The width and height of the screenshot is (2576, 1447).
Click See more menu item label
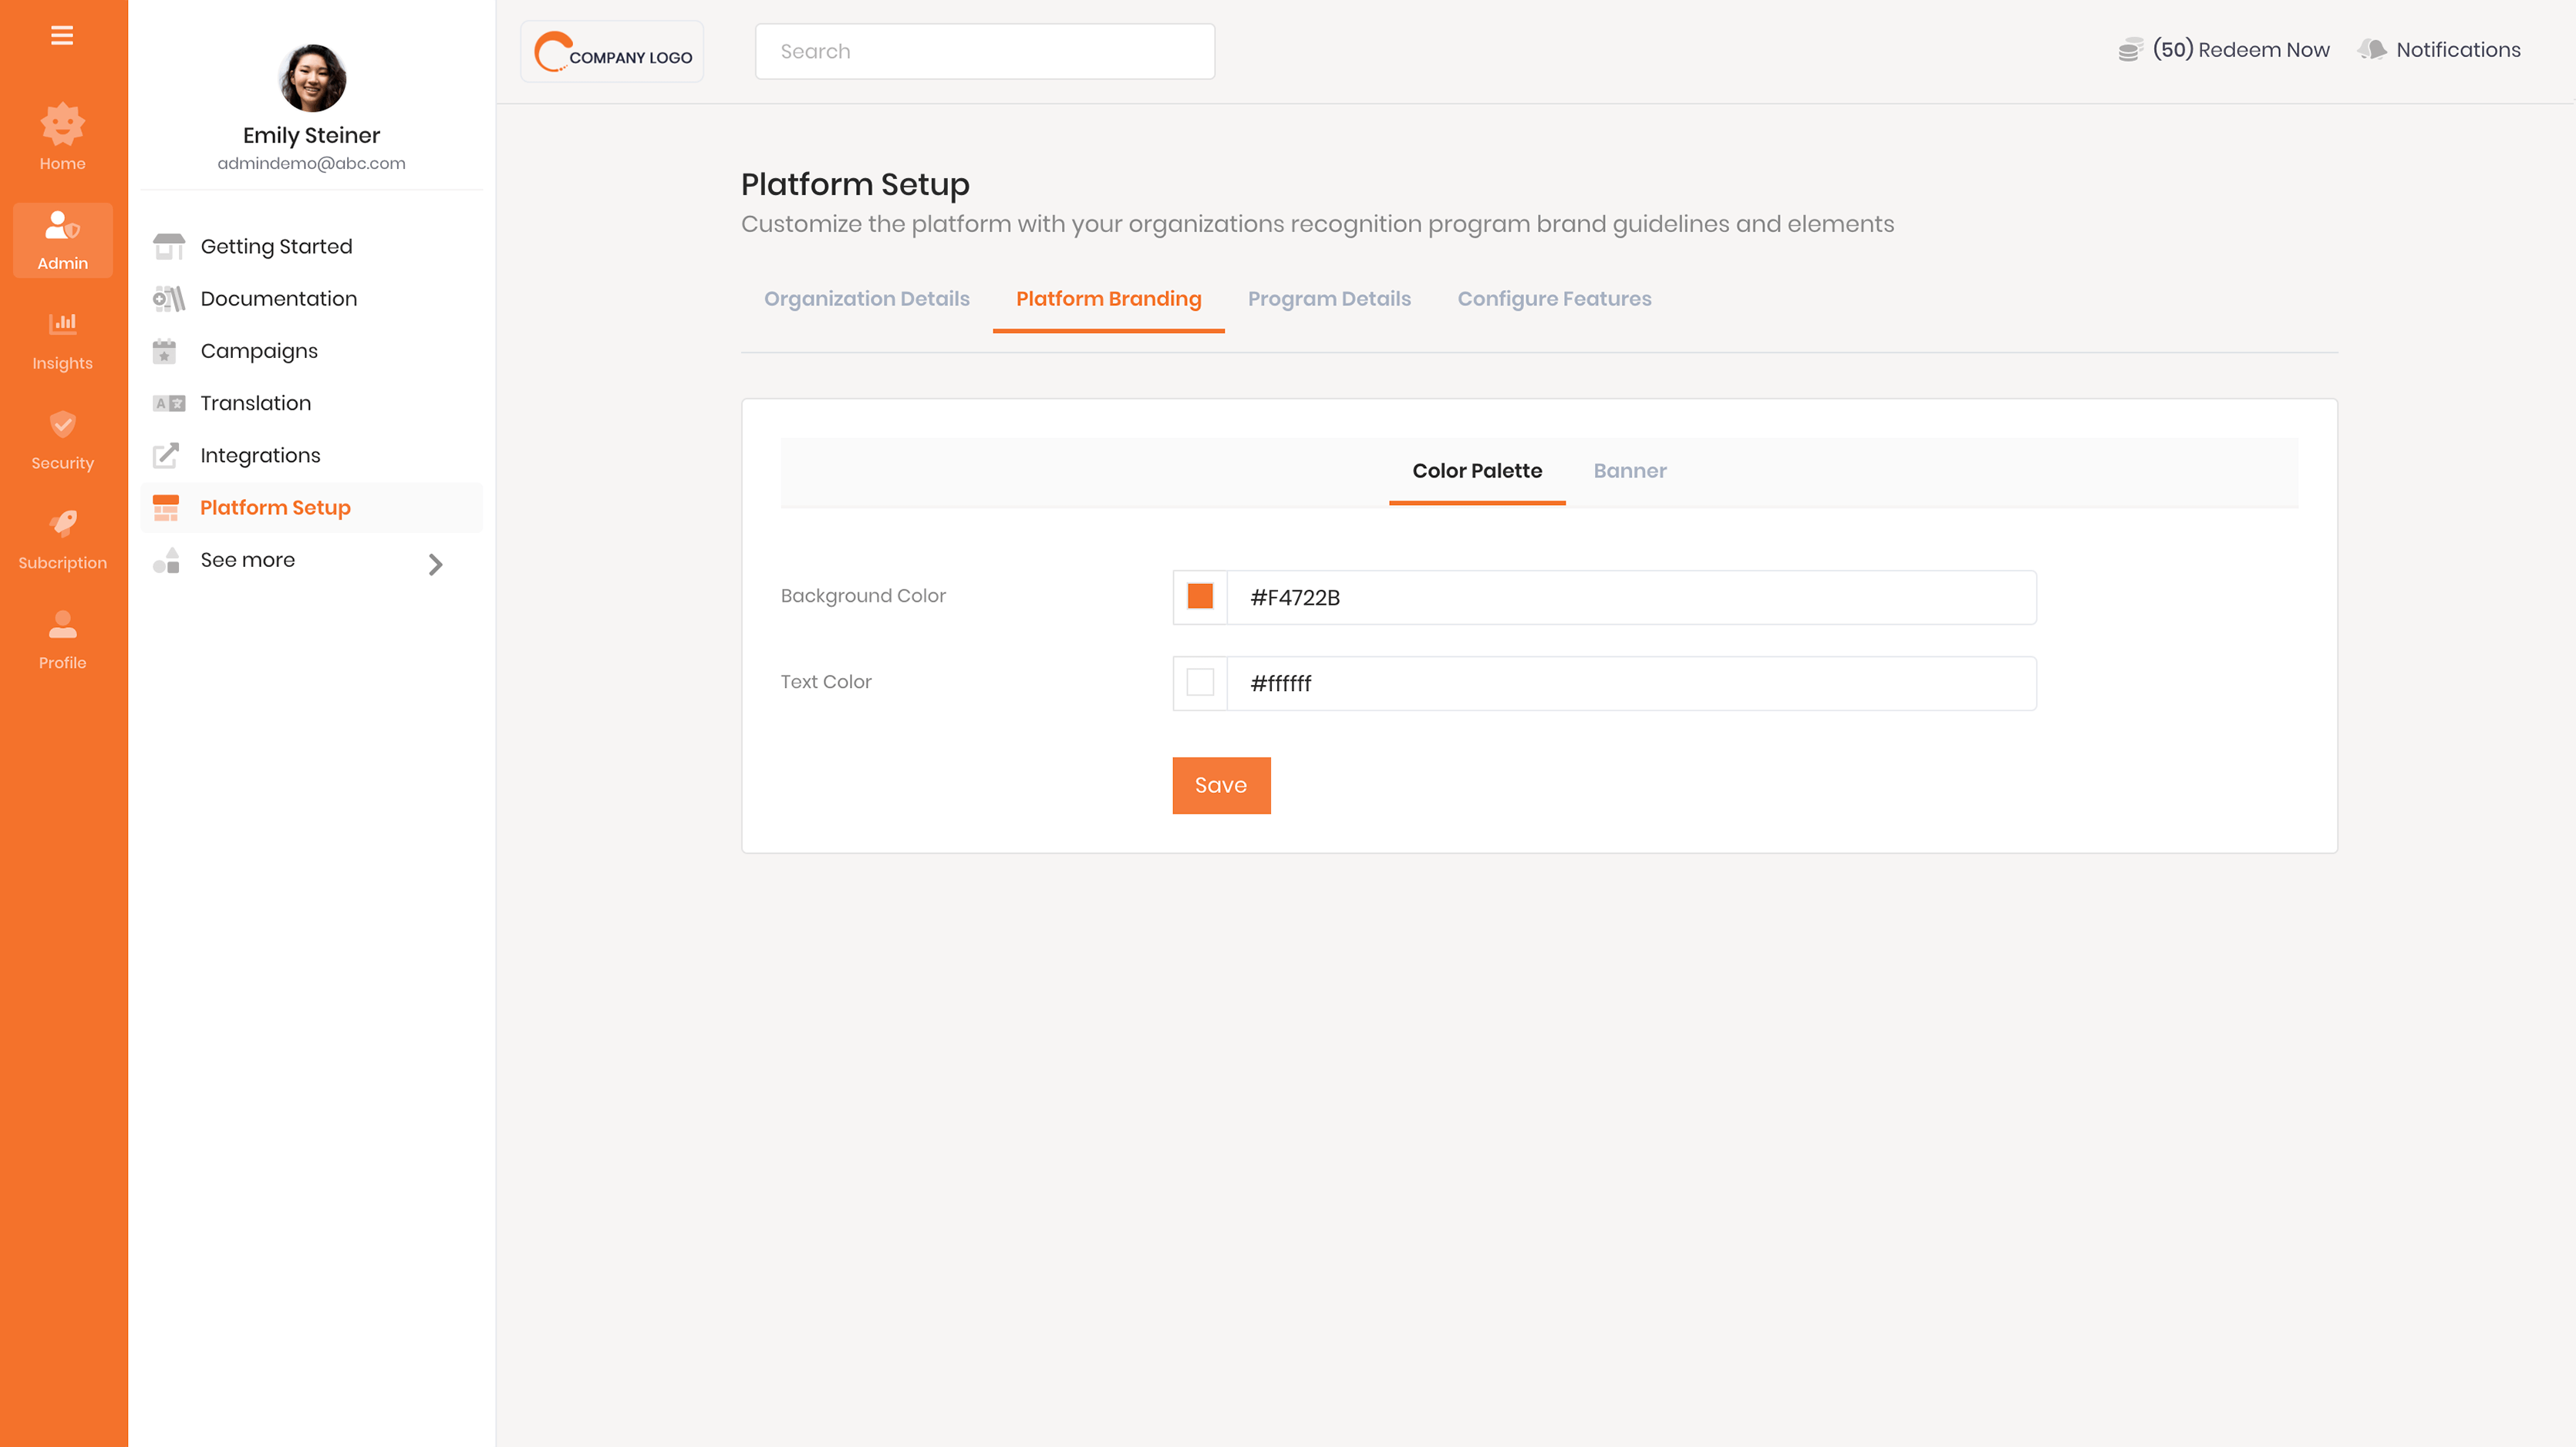tap(247, 560)
